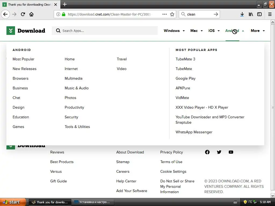Click the green padlock security icon
The image size is (275, 206).
click(64, 14)
